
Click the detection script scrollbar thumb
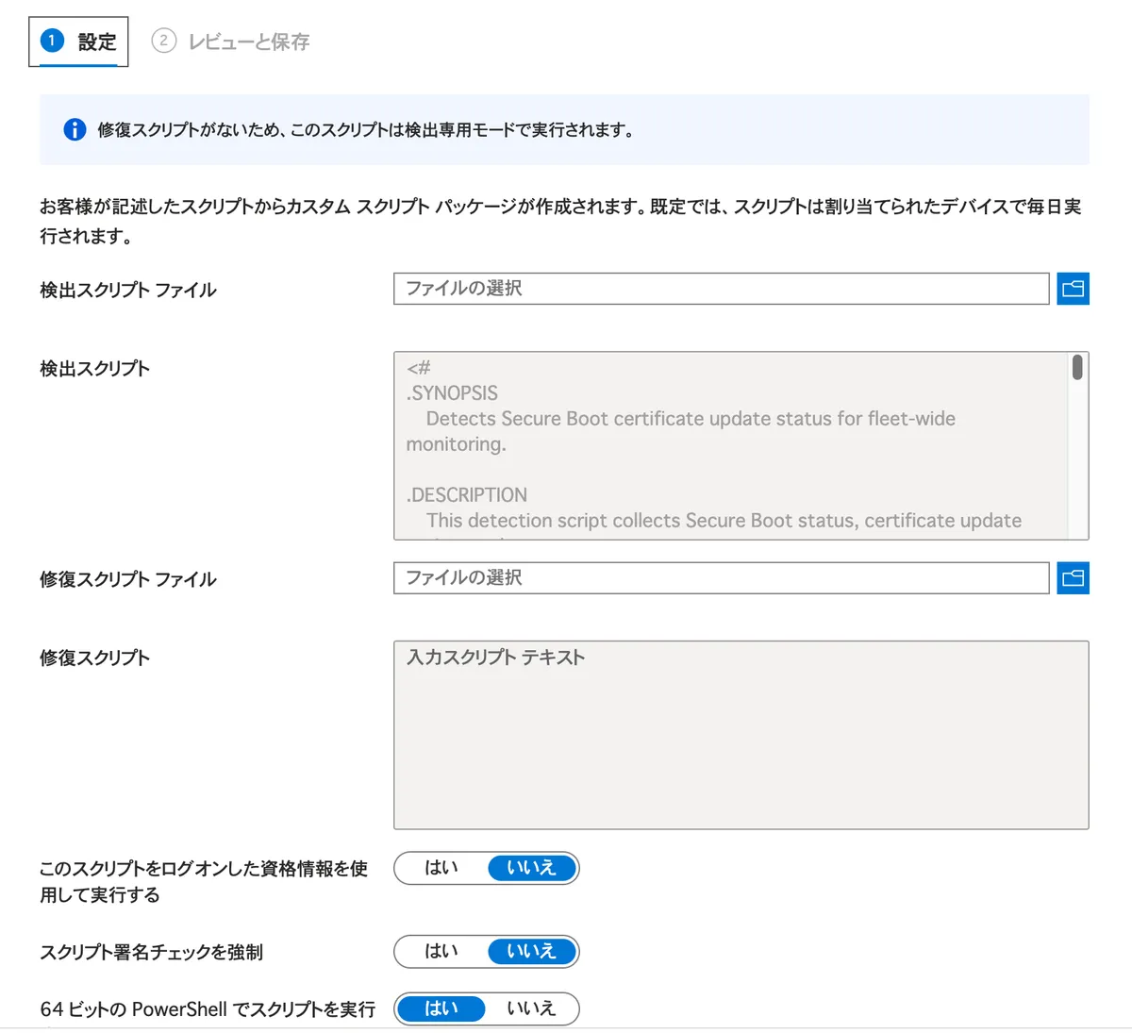[1077, 368]
